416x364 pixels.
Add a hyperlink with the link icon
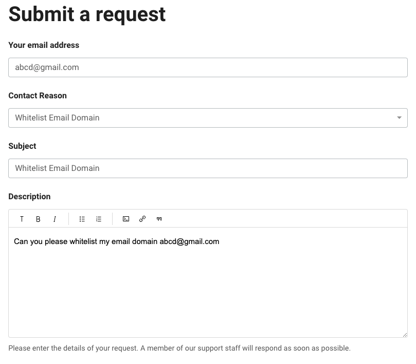(x=142, y=219)
